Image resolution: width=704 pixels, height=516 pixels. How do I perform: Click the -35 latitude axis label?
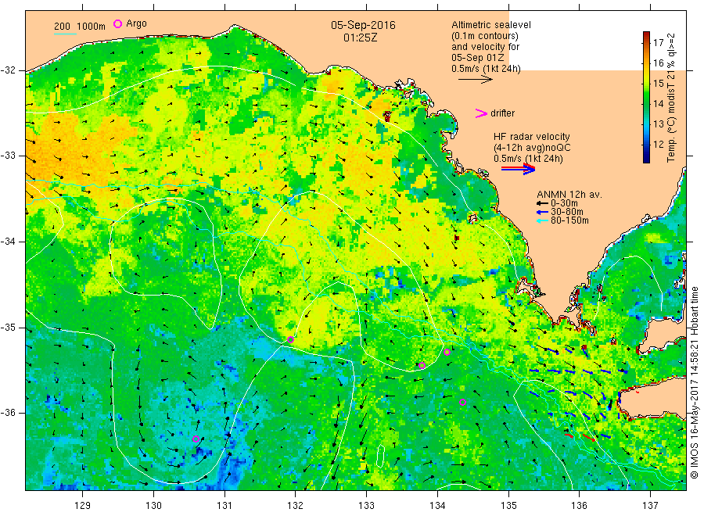click(x=8, y=327)
